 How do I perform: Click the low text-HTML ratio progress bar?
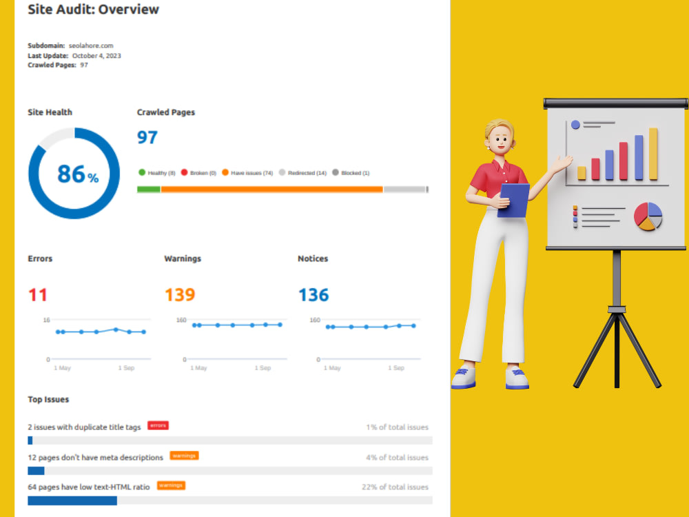pos(230,500)
